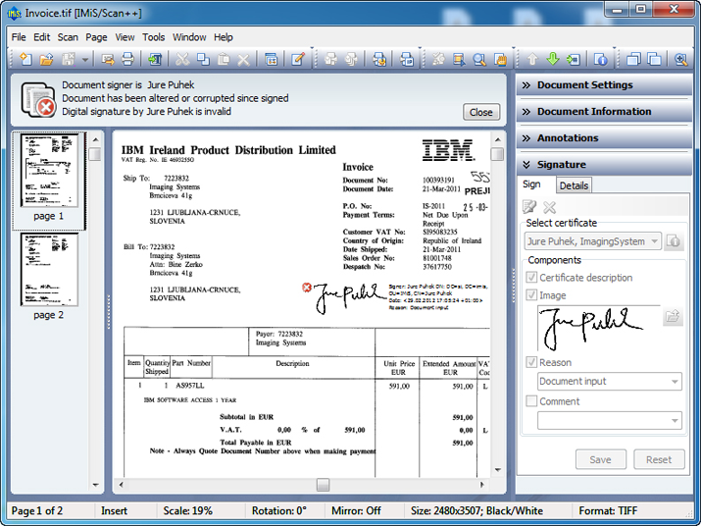The height and width of the screenshot is (526, 701).
Task: Copy selection using the toolbar Copy icon
Action: 203,59
